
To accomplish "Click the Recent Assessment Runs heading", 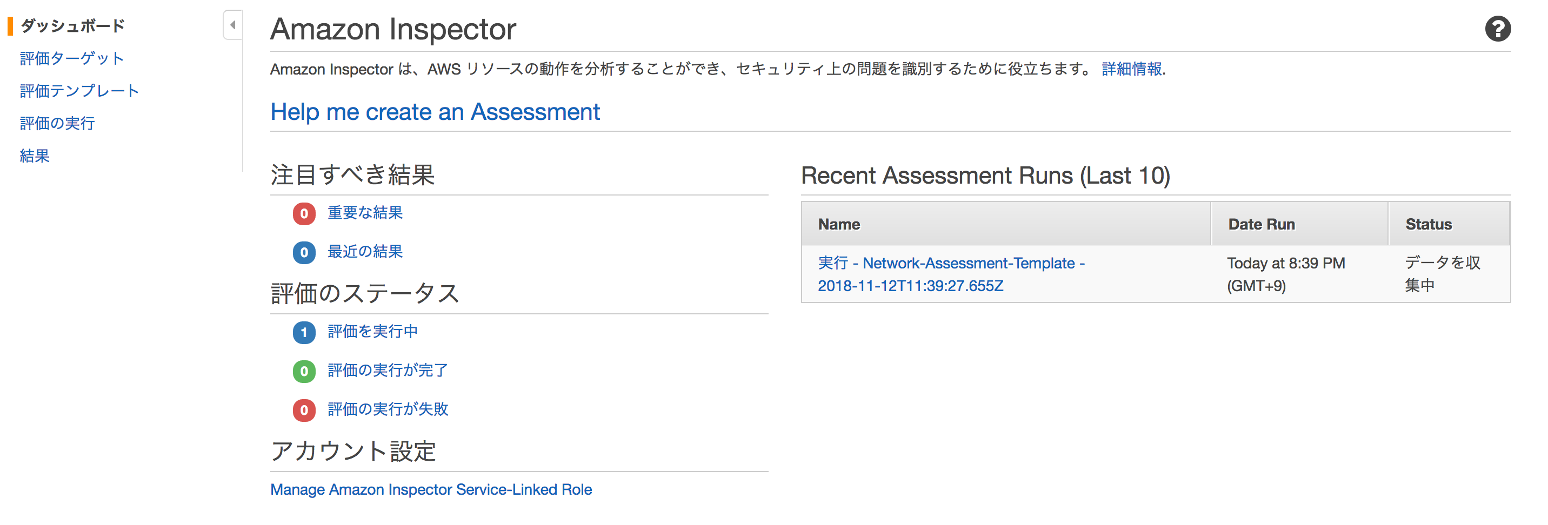I will (x=985, y=176).
